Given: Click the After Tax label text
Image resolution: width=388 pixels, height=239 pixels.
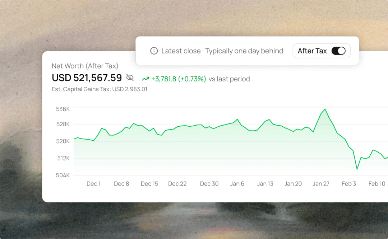Looking at the screenshot, I should (312, 51).
